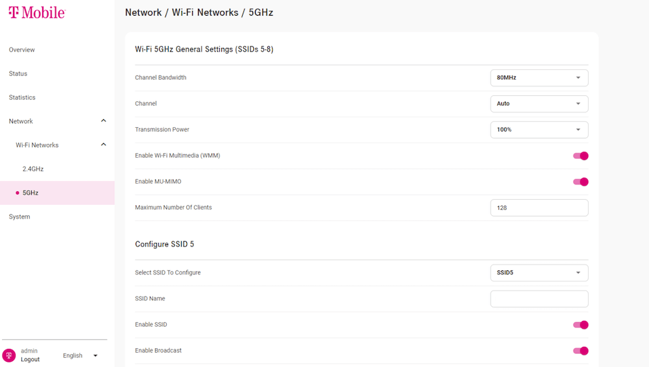Open the Transmission Power dropdown
The height and width of the screenshot is (367, 649).
click(x=539, y=130)
